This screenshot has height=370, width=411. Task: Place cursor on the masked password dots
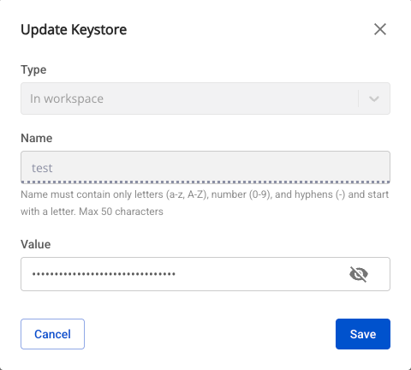coord(104,274)
